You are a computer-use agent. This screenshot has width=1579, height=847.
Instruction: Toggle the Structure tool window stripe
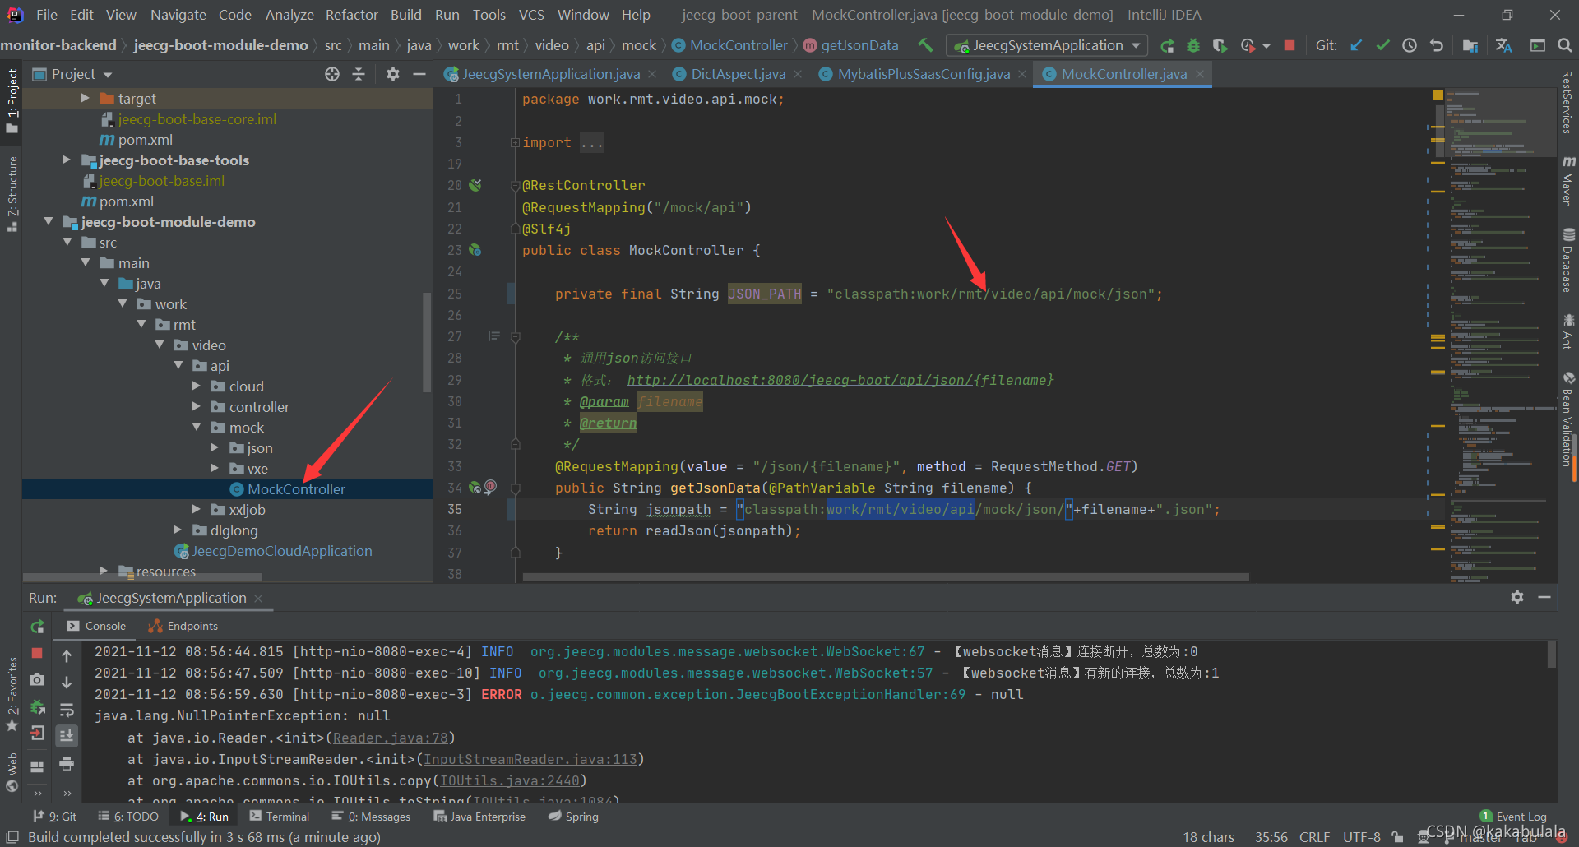pos(12,193)
